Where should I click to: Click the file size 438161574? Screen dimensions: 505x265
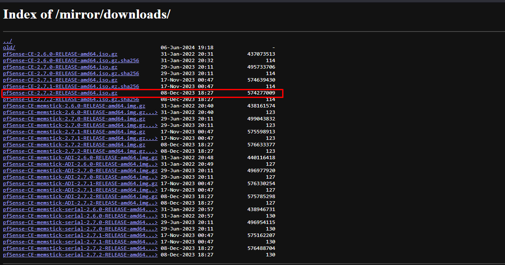261,106
